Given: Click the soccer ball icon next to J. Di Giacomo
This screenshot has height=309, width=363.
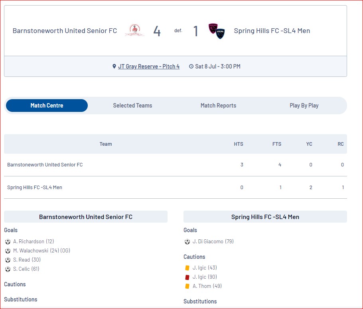Looking at the screenshot, I should pyautogui.click(x=187, y=242).
